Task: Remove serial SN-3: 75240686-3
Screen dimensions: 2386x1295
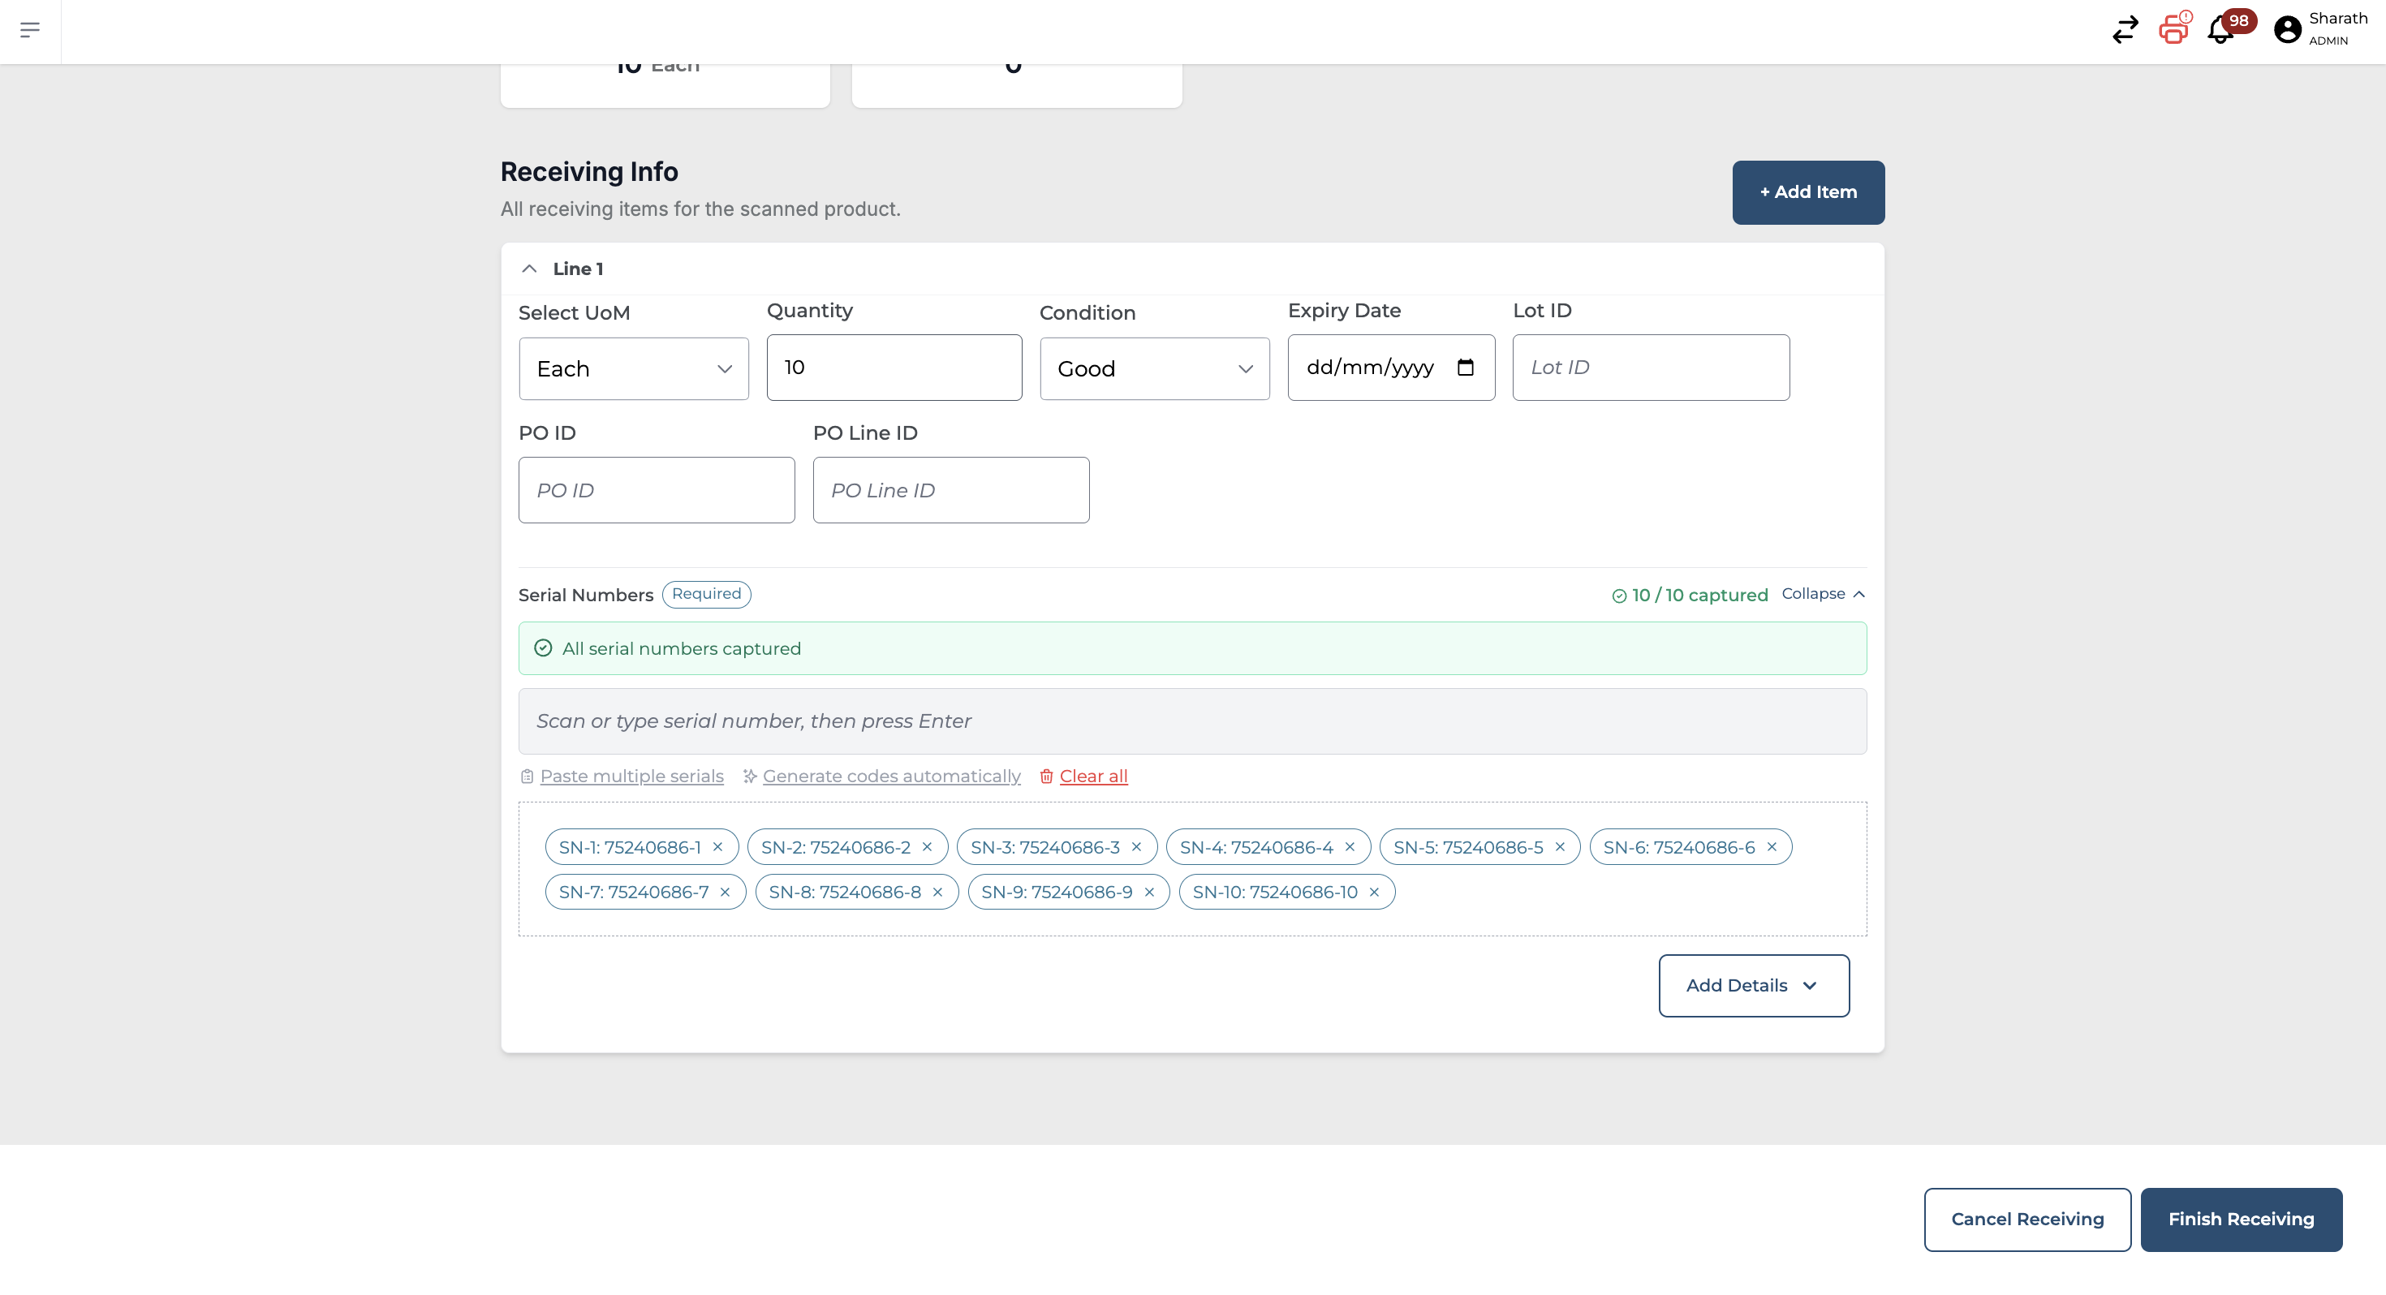Action: click(1135, 846)
